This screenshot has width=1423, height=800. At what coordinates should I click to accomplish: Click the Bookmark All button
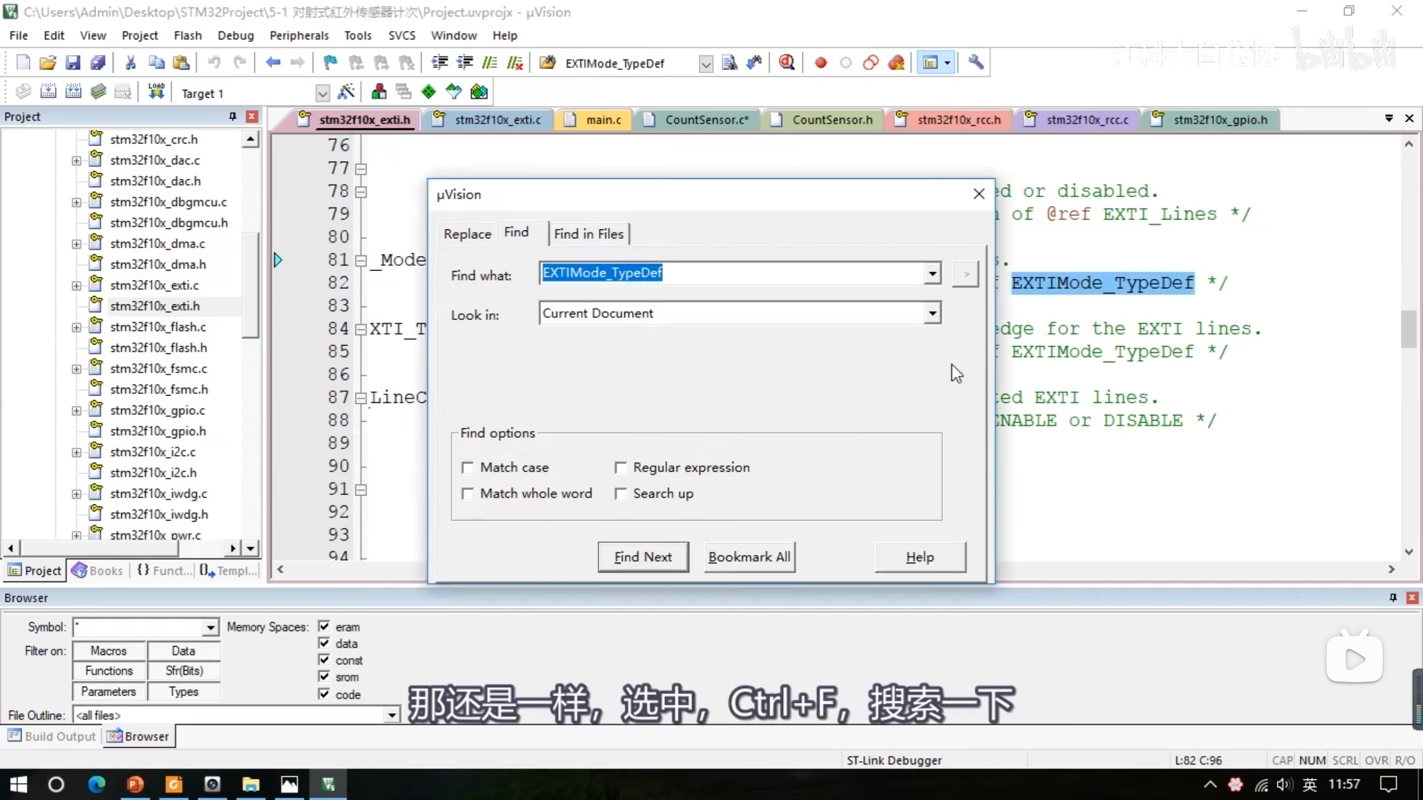click(749, 557)
